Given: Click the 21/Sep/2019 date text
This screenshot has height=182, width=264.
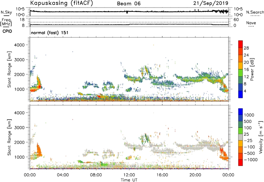Looking at the screenshot, I should click(211, 3).
